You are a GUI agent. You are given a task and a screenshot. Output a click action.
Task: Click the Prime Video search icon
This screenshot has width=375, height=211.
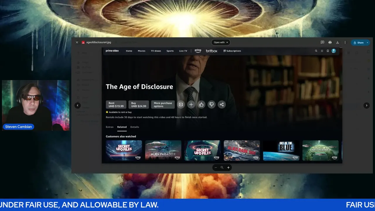tap(316, 51)
